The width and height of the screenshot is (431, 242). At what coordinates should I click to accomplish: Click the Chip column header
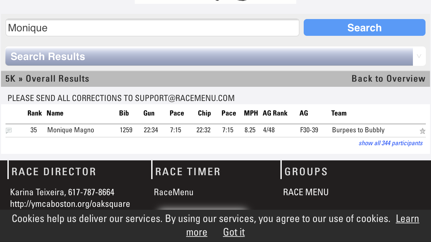point(204,113)
